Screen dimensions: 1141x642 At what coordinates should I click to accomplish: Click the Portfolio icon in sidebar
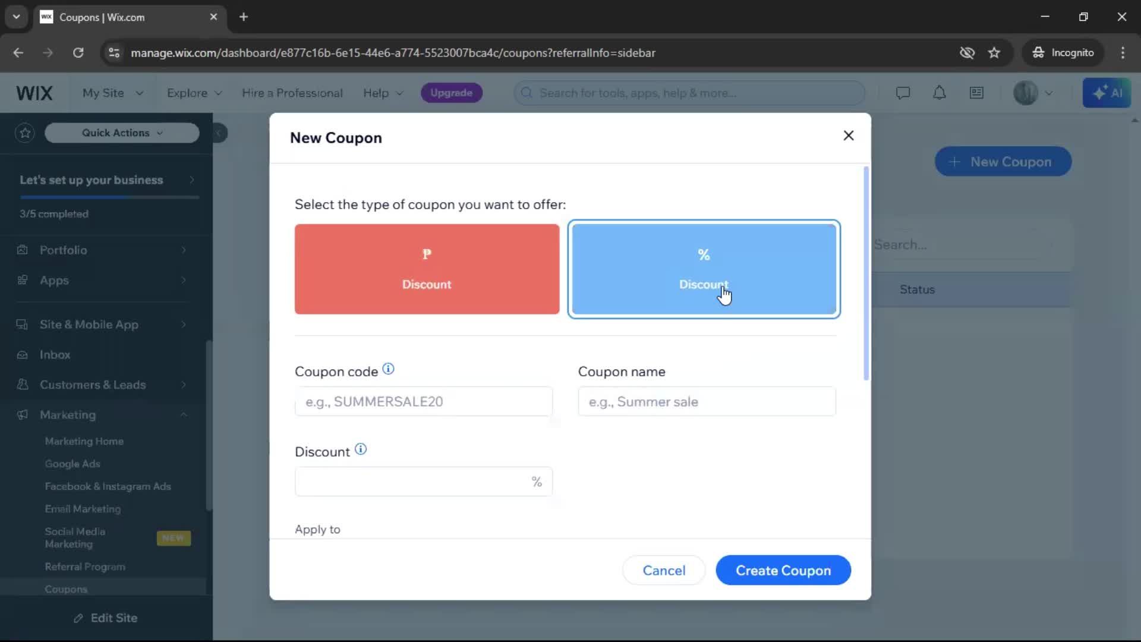(23, 250)
